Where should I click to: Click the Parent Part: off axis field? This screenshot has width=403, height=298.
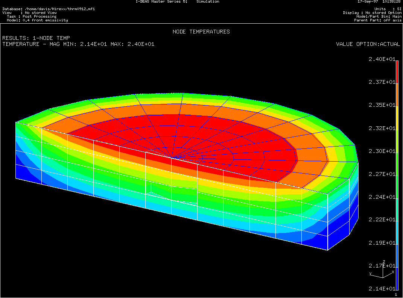[377, 20]
